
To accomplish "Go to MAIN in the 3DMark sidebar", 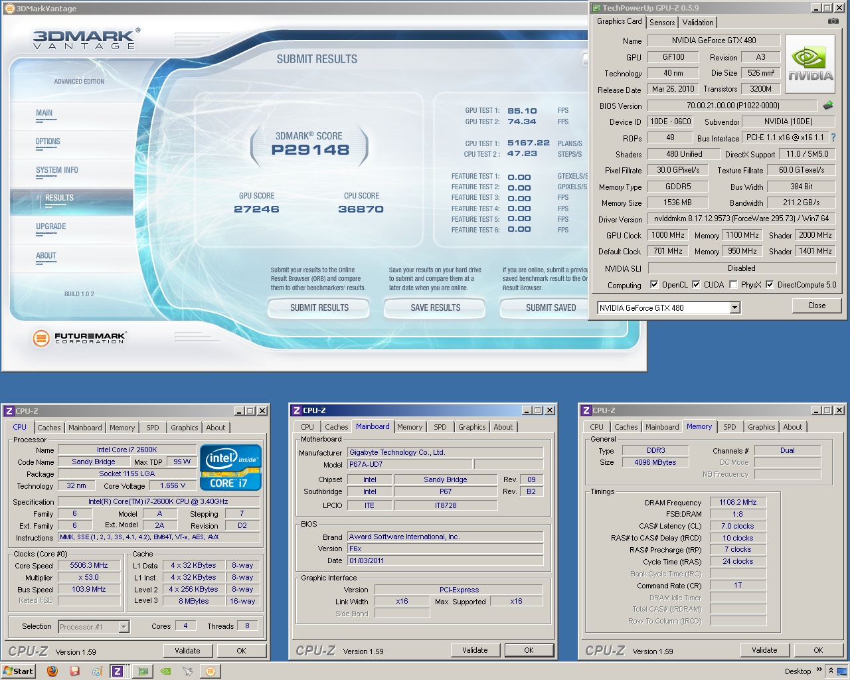I will click(x=44, y=113).
